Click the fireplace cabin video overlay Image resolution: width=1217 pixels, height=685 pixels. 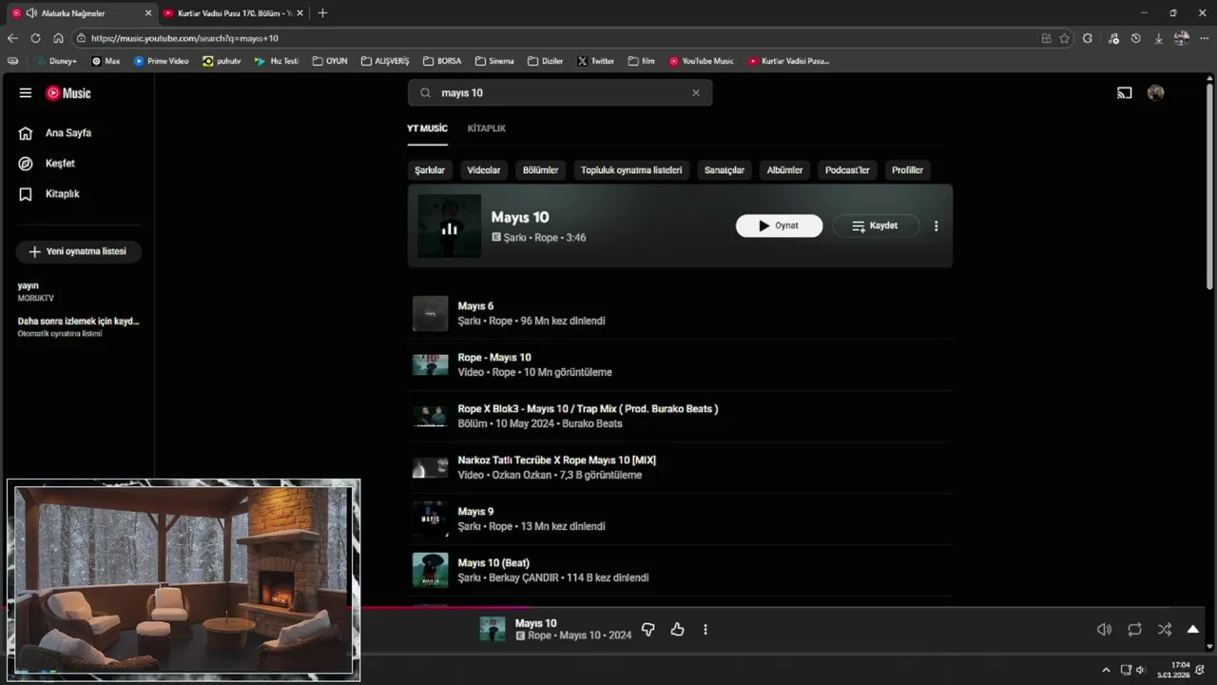[x=184, y=579]
